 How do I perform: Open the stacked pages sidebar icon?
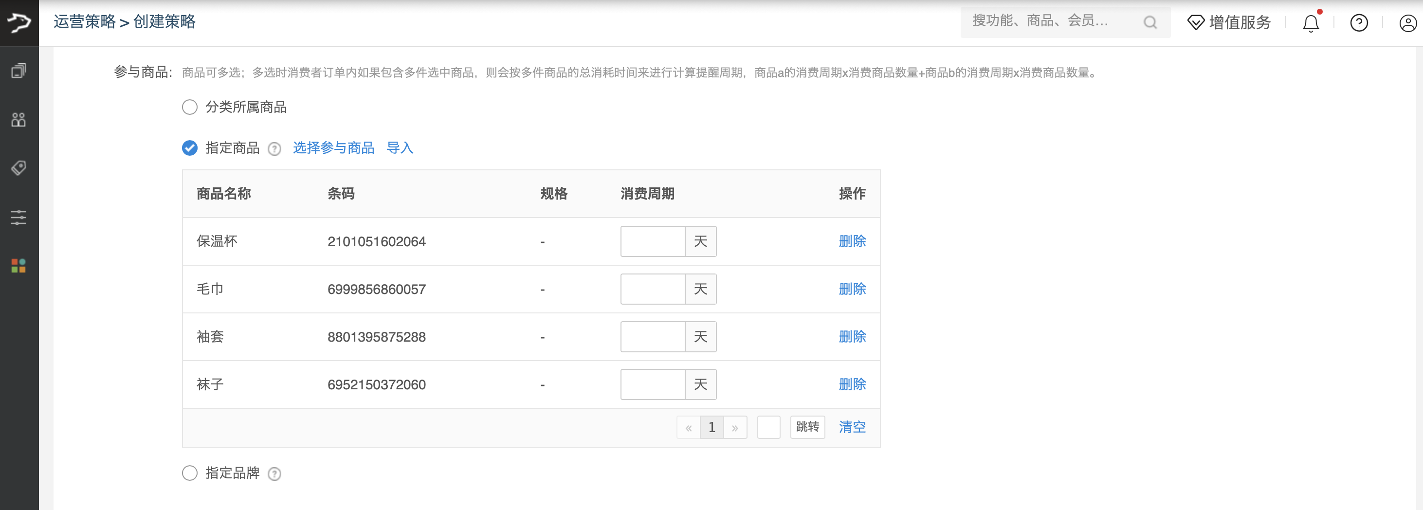point(19,71)
